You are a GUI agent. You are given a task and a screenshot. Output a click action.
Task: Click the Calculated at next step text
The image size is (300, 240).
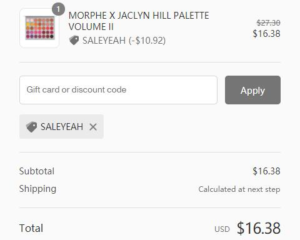(239, 189)
